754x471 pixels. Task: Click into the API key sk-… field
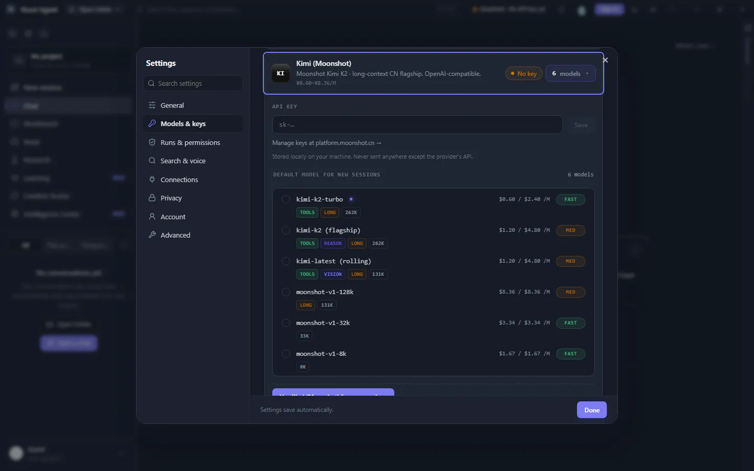417,125
